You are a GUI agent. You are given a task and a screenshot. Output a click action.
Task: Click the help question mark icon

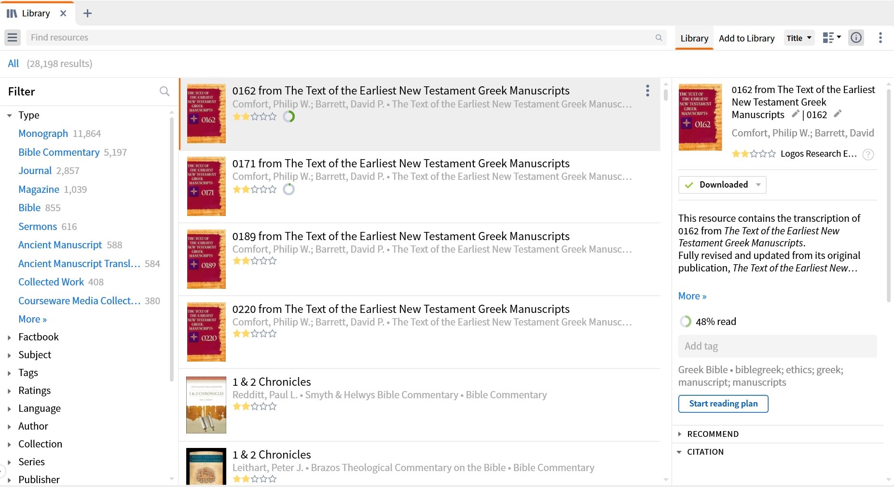868,154
